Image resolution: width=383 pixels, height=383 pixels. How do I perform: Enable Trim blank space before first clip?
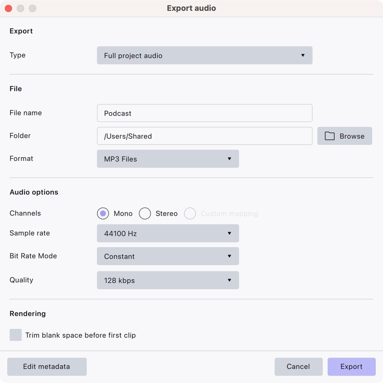(x=16, y=335)
